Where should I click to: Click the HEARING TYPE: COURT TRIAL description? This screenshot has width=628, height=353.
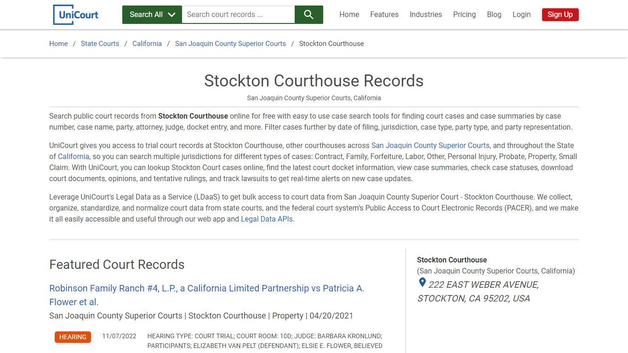click(265, 341)
